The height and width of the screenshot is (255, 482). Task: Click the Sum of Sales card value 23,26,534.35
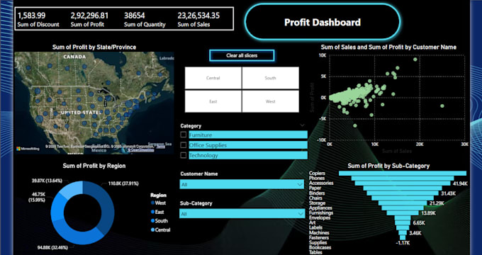click(198, 16)
